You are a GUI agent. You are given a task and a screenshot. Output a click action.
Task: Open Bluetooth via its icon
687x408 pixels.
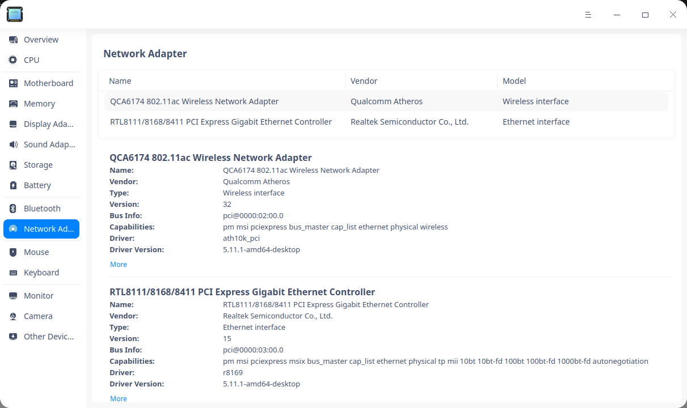coord(13,209)
